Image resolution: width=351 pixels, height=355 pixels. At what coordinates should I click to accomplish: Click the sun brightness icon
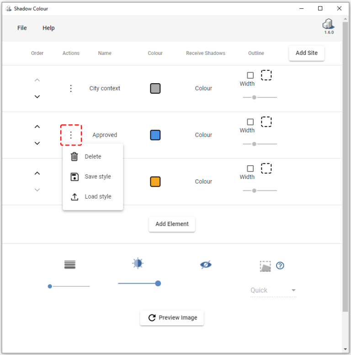[x=138, y=264]
